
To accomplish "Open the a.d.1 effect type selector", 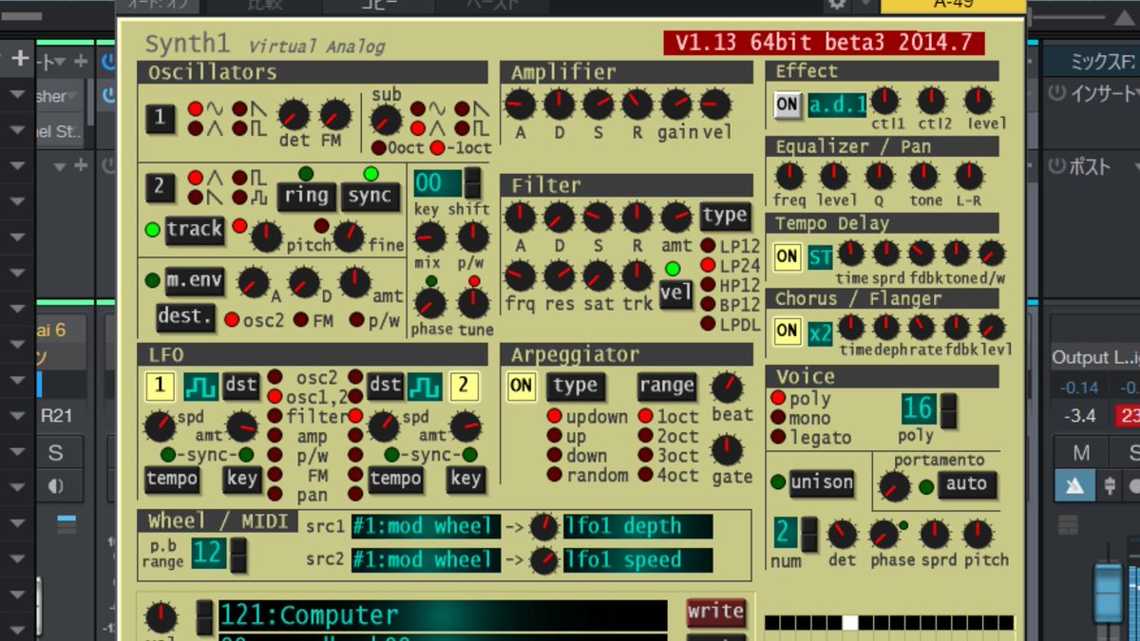I will pyautogui.click(x=837, y=105).
